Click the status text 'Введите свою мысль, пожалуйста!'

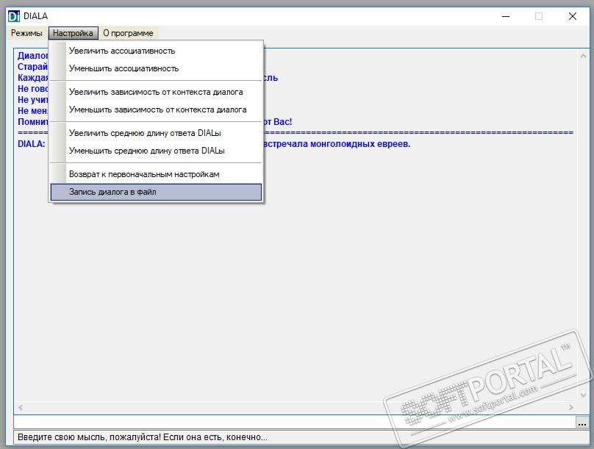point(90,437)
